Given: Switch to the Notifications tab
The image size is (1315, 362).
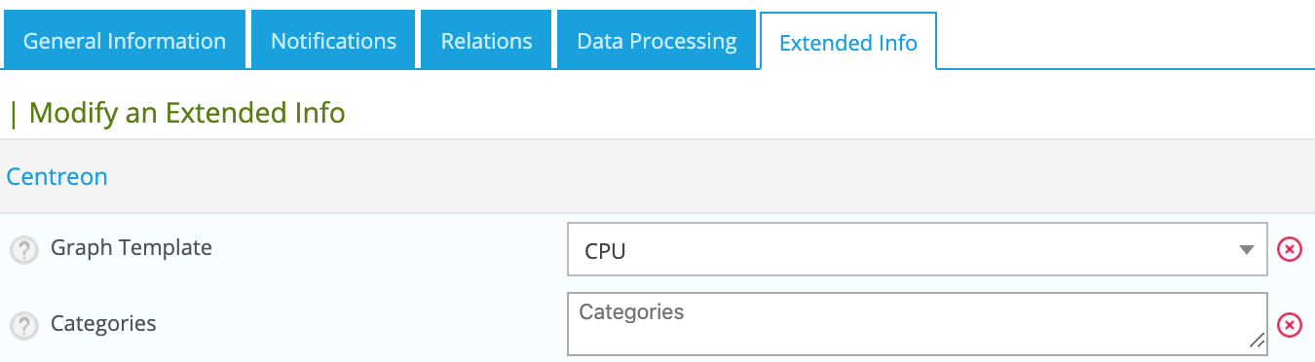Looking at the screenshot, I should click(x=333, y=41).
